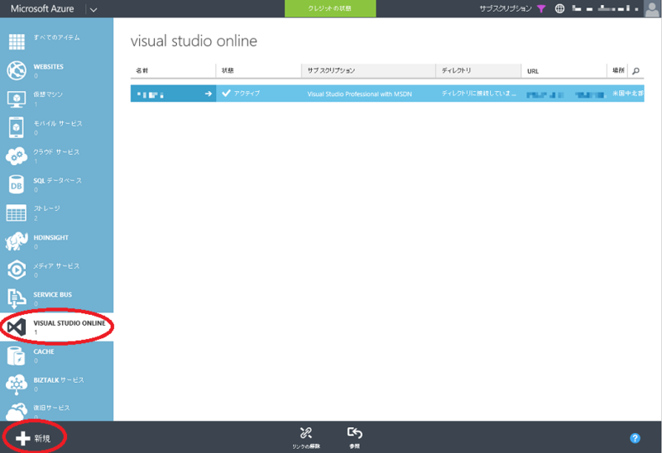Viewport: 662px width, 453px height.
Task: Select BIZTALK services in sidebar
Action: (59, 380)
